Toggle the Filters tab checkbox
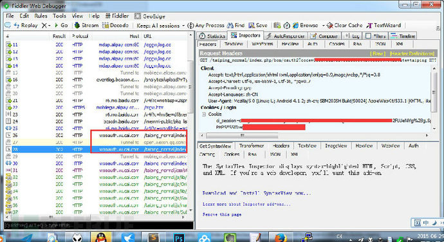 point(369,36)
